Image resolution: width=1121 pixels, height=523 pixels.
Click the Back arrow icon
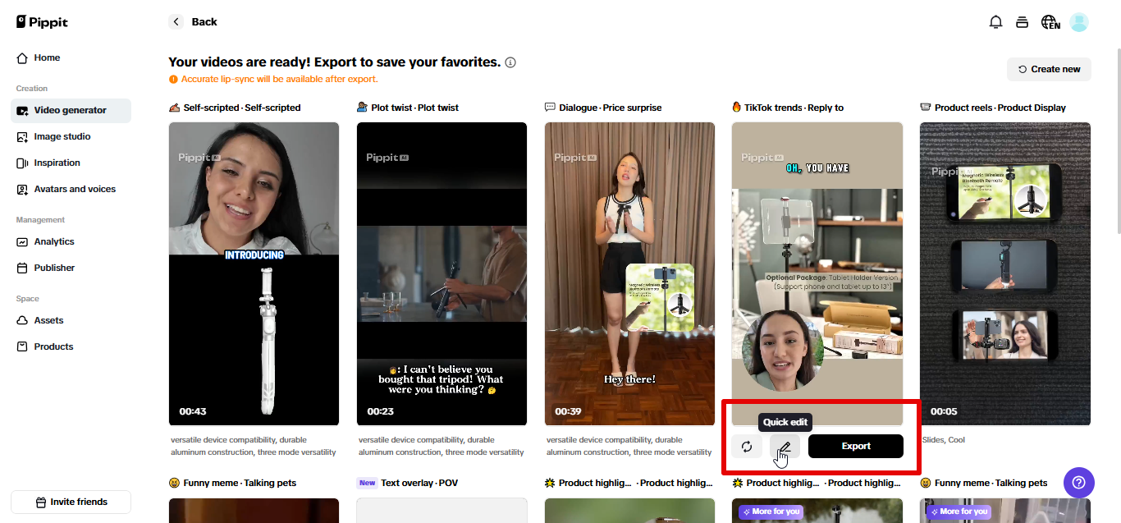[x=176, y=21]
